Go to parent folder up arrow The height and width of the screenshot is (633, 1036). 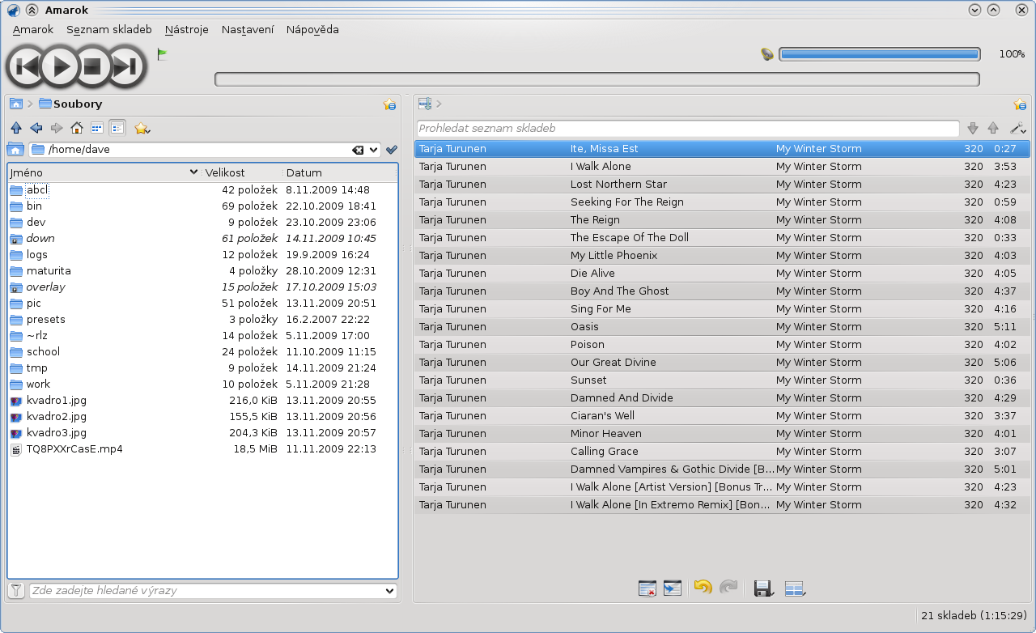(x=16, y=128)
